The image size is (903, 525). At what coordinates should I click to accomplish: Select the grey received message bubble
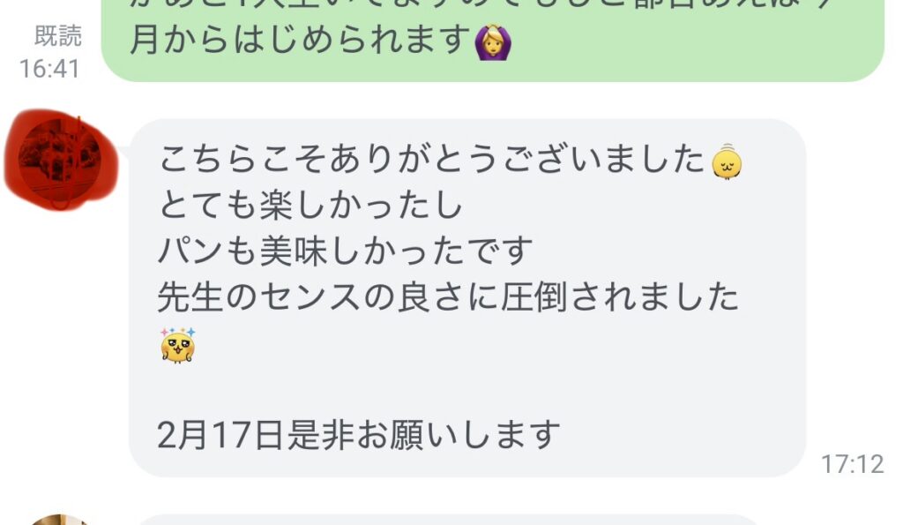(467, 298)
